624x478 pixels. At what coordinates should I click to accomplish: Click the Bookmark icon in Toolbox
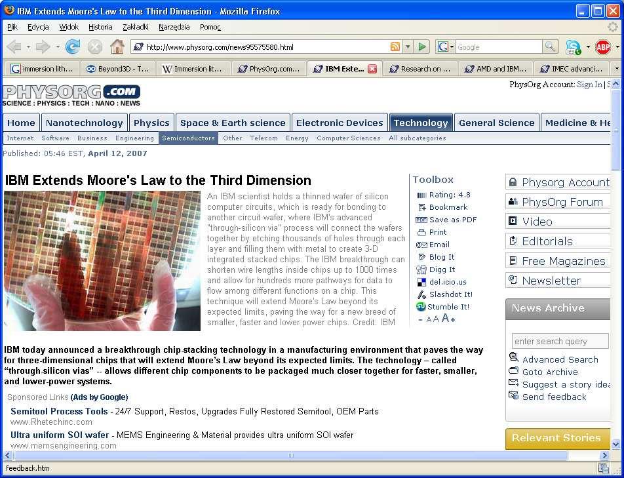click(x=422, y=207)
